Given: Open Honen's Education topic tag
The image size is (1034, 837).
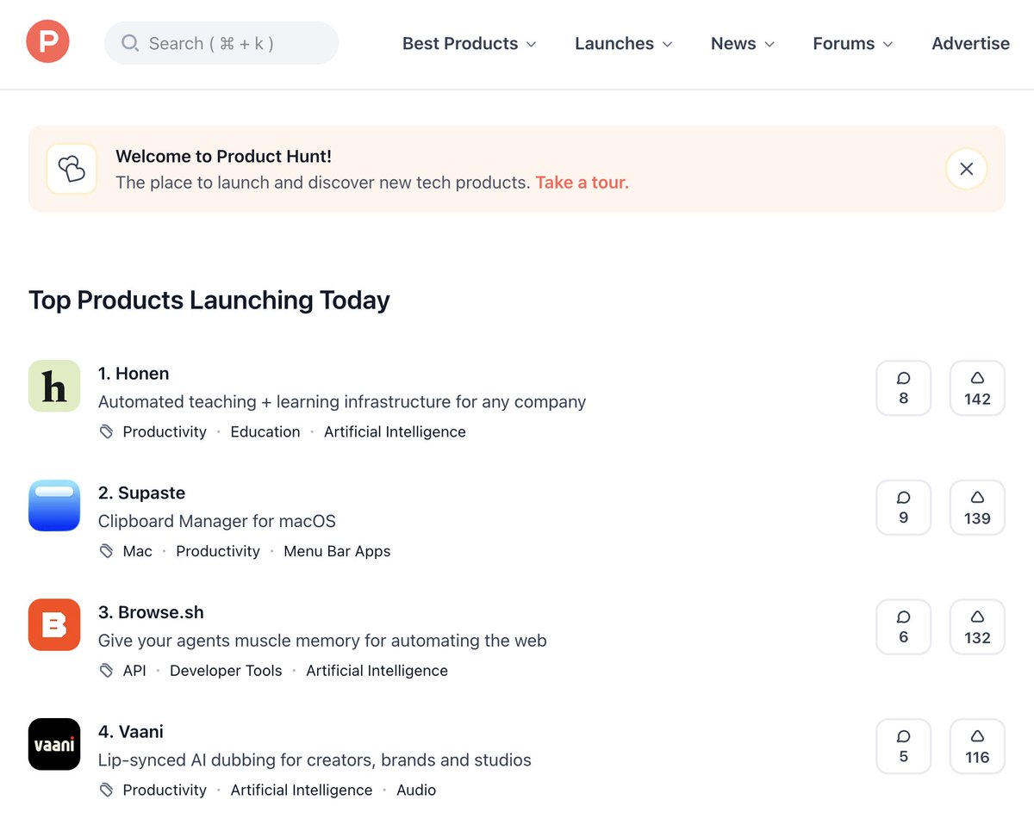Looking at the screenshot, I should click(265, 431).
